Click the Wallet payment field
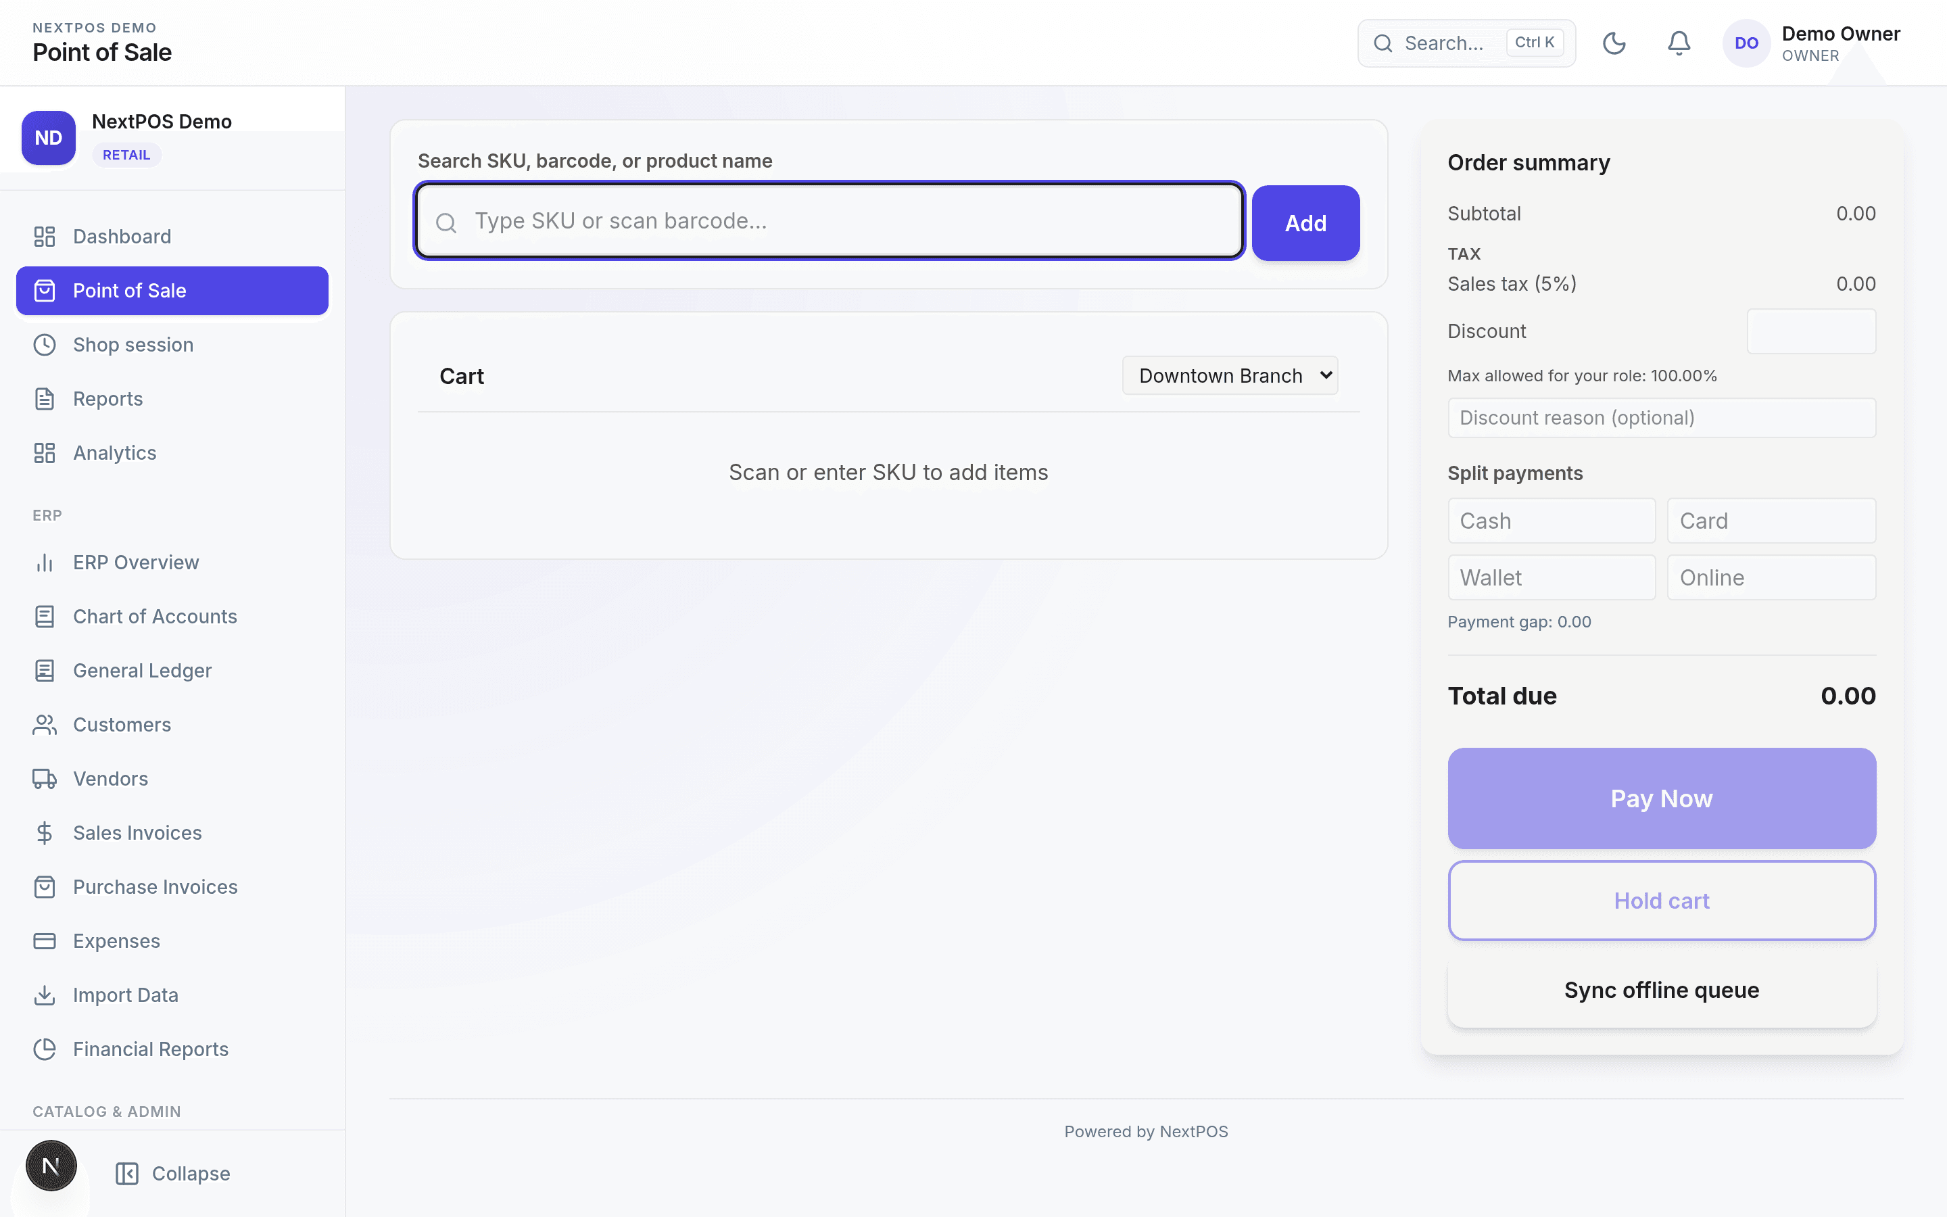The image size is (1947, 1217). click(1551, 577)
